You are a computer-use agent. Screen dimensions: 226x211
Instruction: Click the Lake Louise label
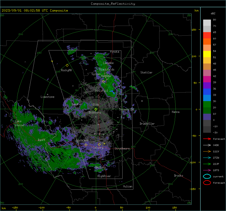click(19, 123)
